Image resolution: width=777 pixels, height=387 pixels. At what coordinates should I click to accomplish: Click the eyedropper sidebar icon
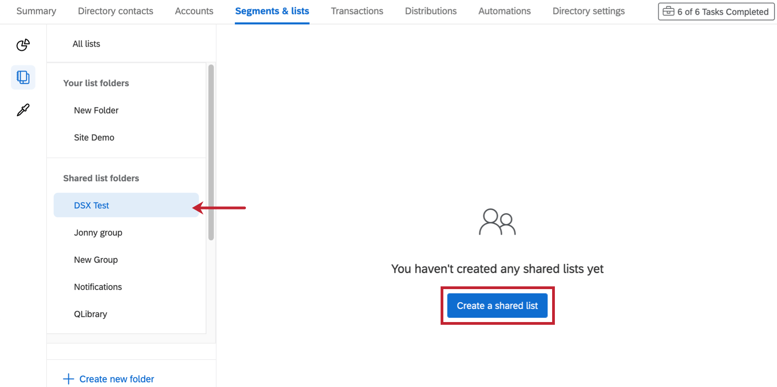tap(23, 110)
